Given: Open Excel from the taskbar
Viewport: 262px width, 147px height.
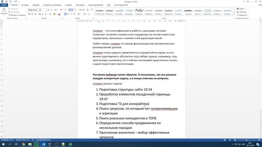Looking at the screenshot, I should click(x=70, y=144).
